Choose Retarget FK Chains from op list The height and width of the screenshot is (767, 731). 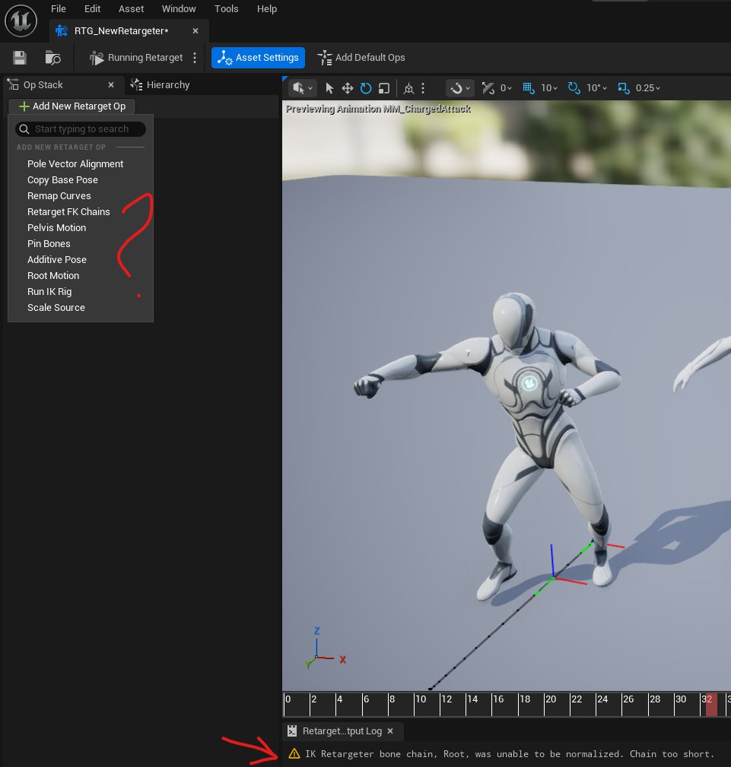pyautogui.click(x=68, y=212)
